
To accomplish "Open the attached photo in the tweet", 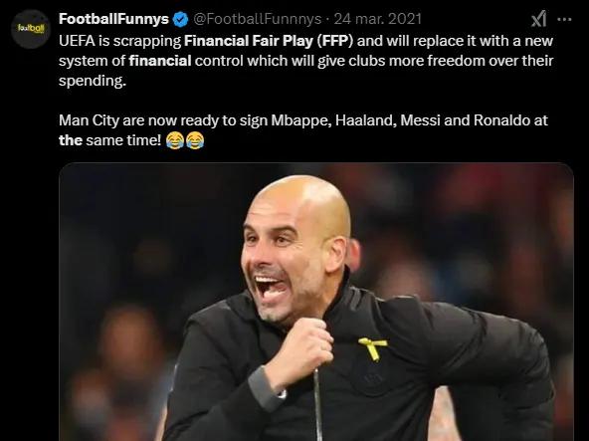I will [x=316, y=302].
